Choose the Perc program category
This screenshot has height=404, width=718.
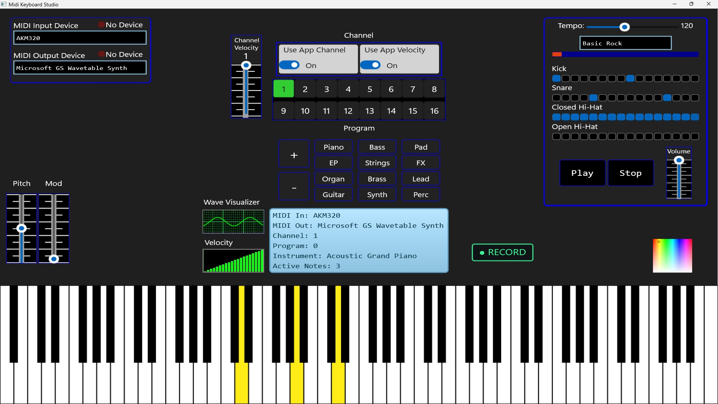(421, 195)
